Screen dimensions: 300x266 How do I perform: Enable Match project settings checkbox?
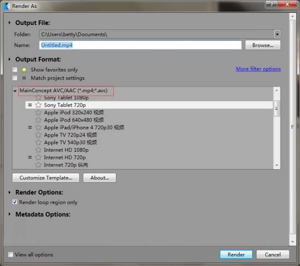click(x=15, y=78)
